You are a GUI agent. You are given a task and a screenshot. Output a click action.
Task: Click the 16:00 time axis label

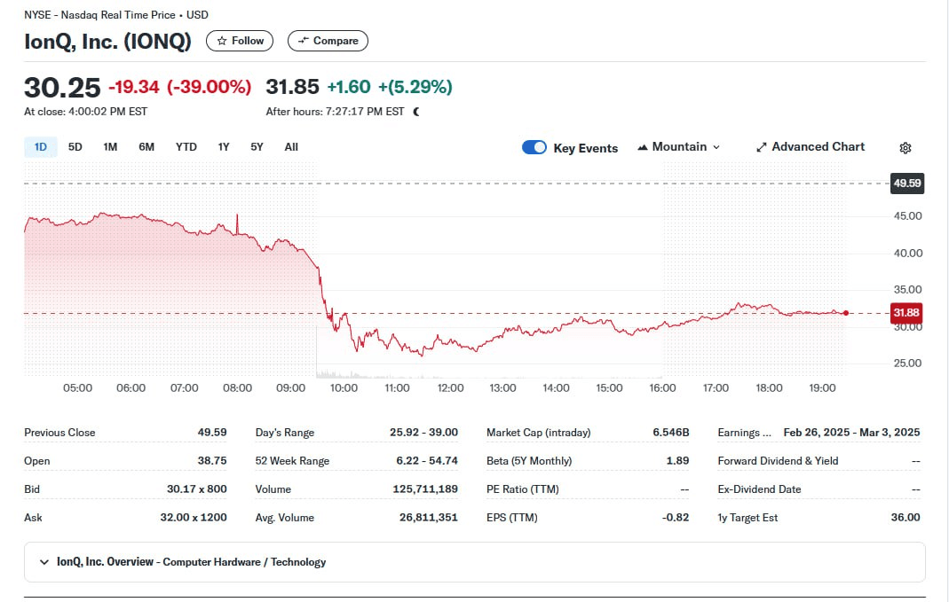click(662, 388)
